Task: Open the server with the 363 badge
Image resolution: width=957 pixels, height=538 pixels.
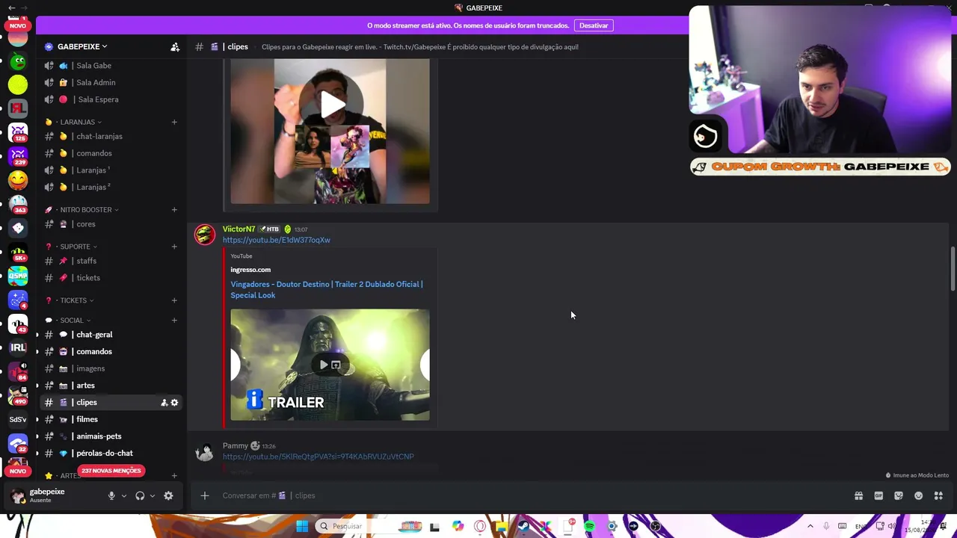Action: [18, 204]
